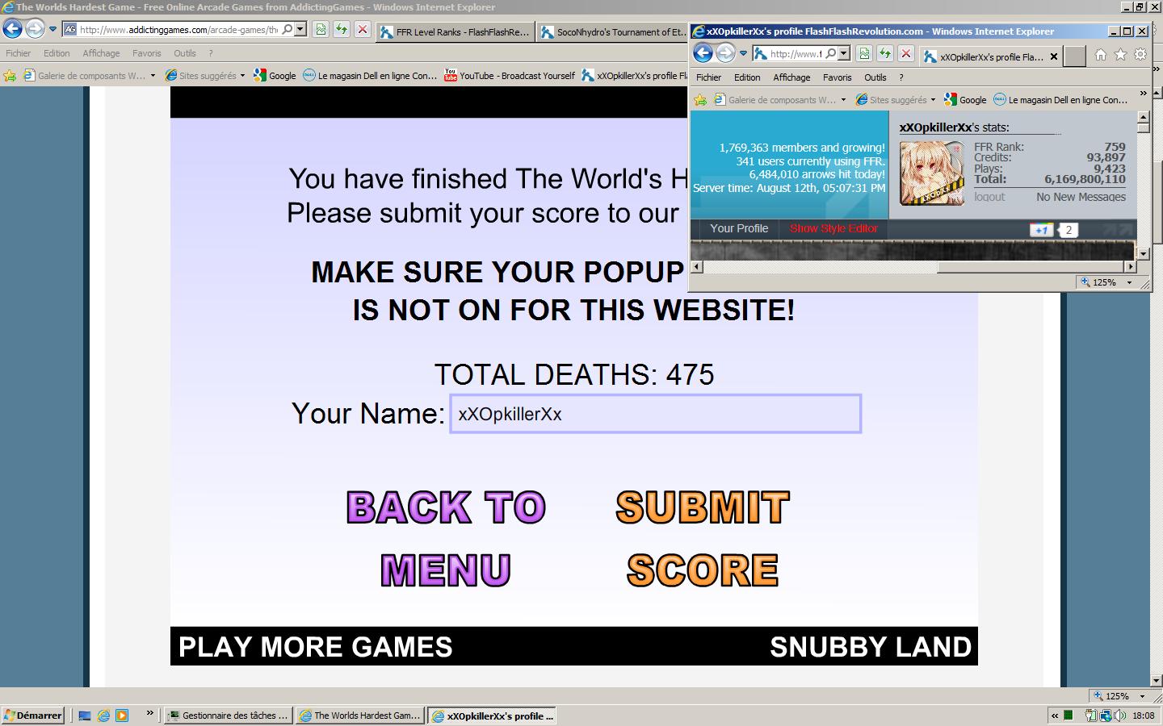The image size is (1163, 726).
Task: Expand Sites suggérés dropdown in main window
Action: click(242, 76)
